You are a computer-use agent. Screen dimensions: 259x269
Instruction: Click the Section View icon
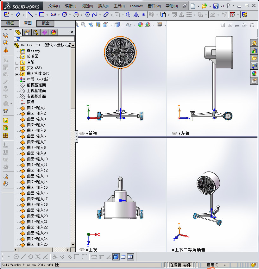98,25
